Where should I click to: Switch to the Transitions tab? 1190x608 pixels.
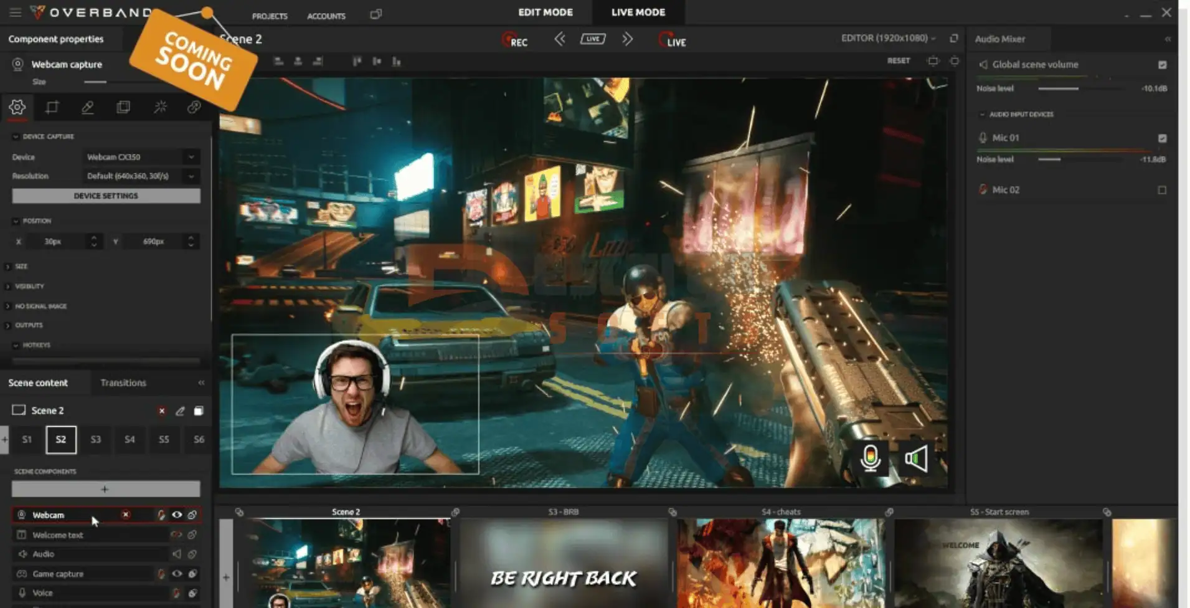123,382
